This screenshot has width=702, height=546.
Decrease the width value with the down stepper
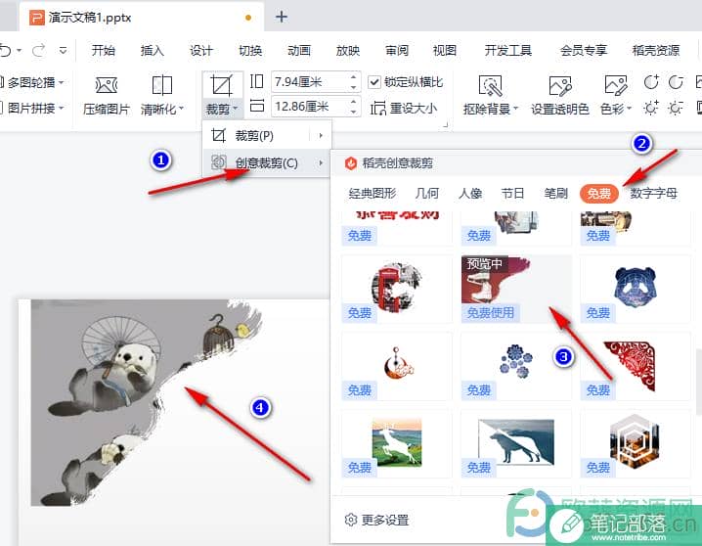pos(353,112)
